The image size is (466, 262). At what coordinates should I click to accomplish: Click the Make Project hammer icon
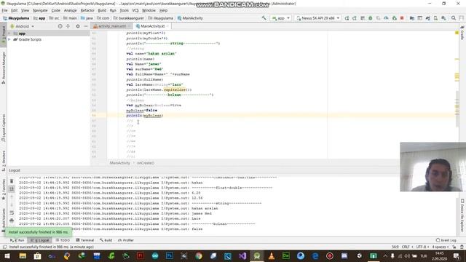pos(264,18)
